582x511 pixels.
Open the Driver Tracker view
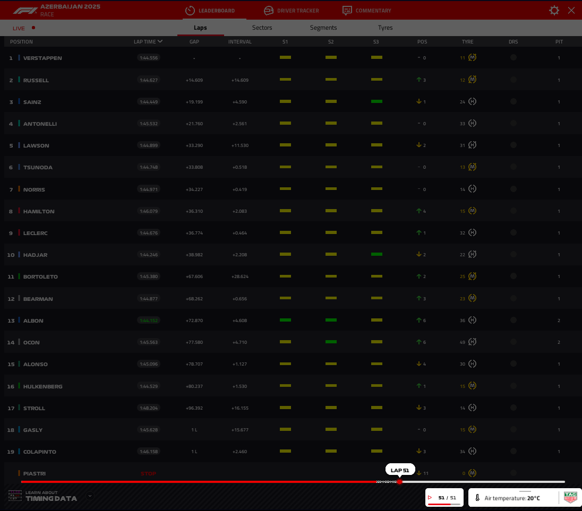click(292, 11)
